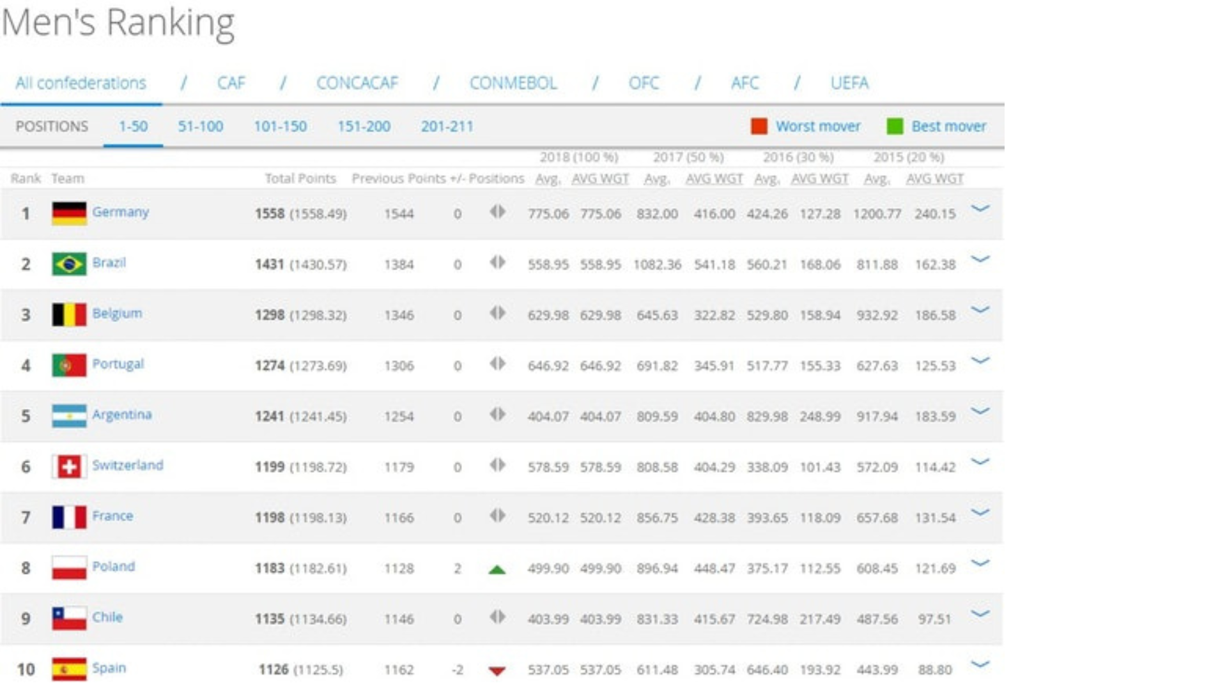Show positions 51-100

click(x=201, y=126)
